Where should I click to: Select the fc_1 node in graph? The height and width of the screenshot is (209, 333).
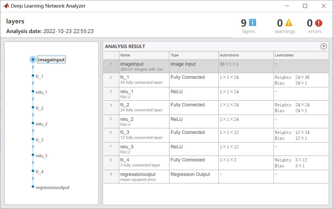(x=33, y=76)
